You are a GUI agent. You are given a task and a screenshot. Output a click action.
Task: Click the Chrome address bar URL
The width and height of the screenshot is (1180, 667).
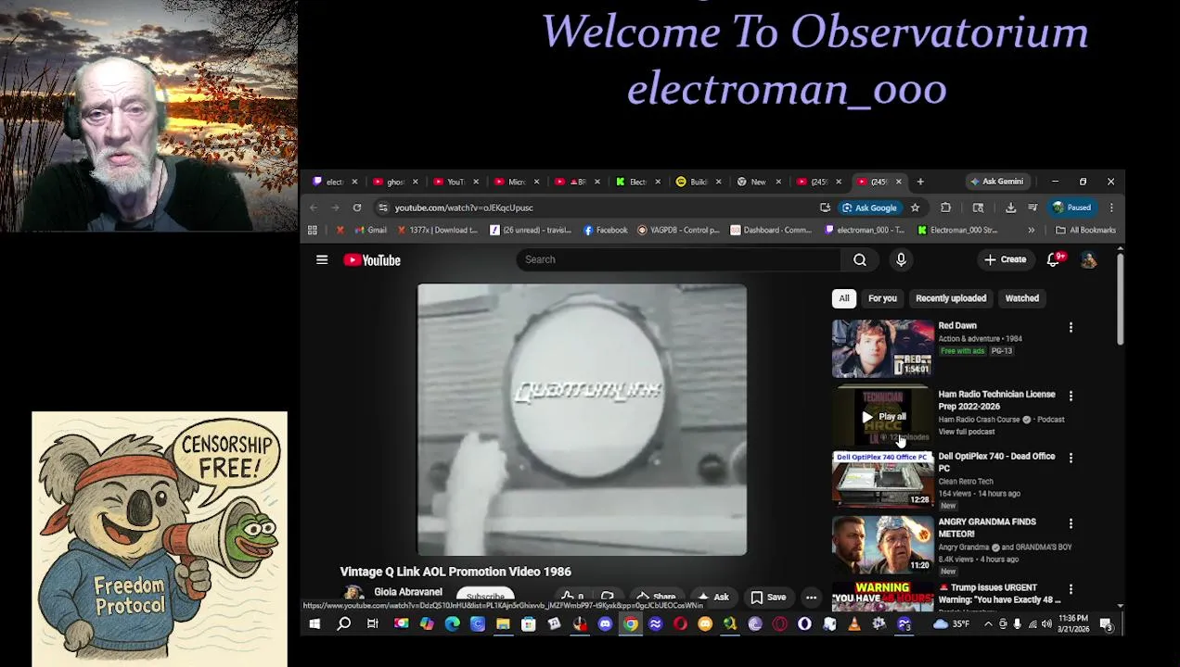coord(464,208)
